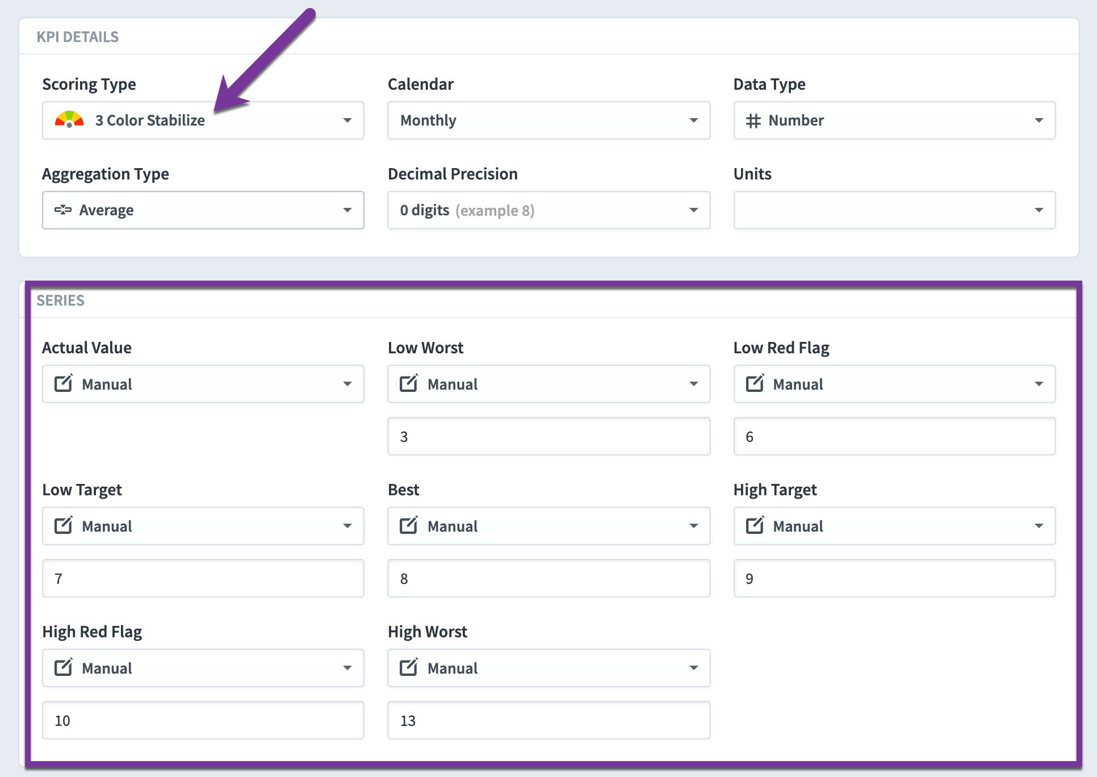Open the High Red Flag series dropdown
This screenshot has width=1097, height=777.
(x=203, y=668)
